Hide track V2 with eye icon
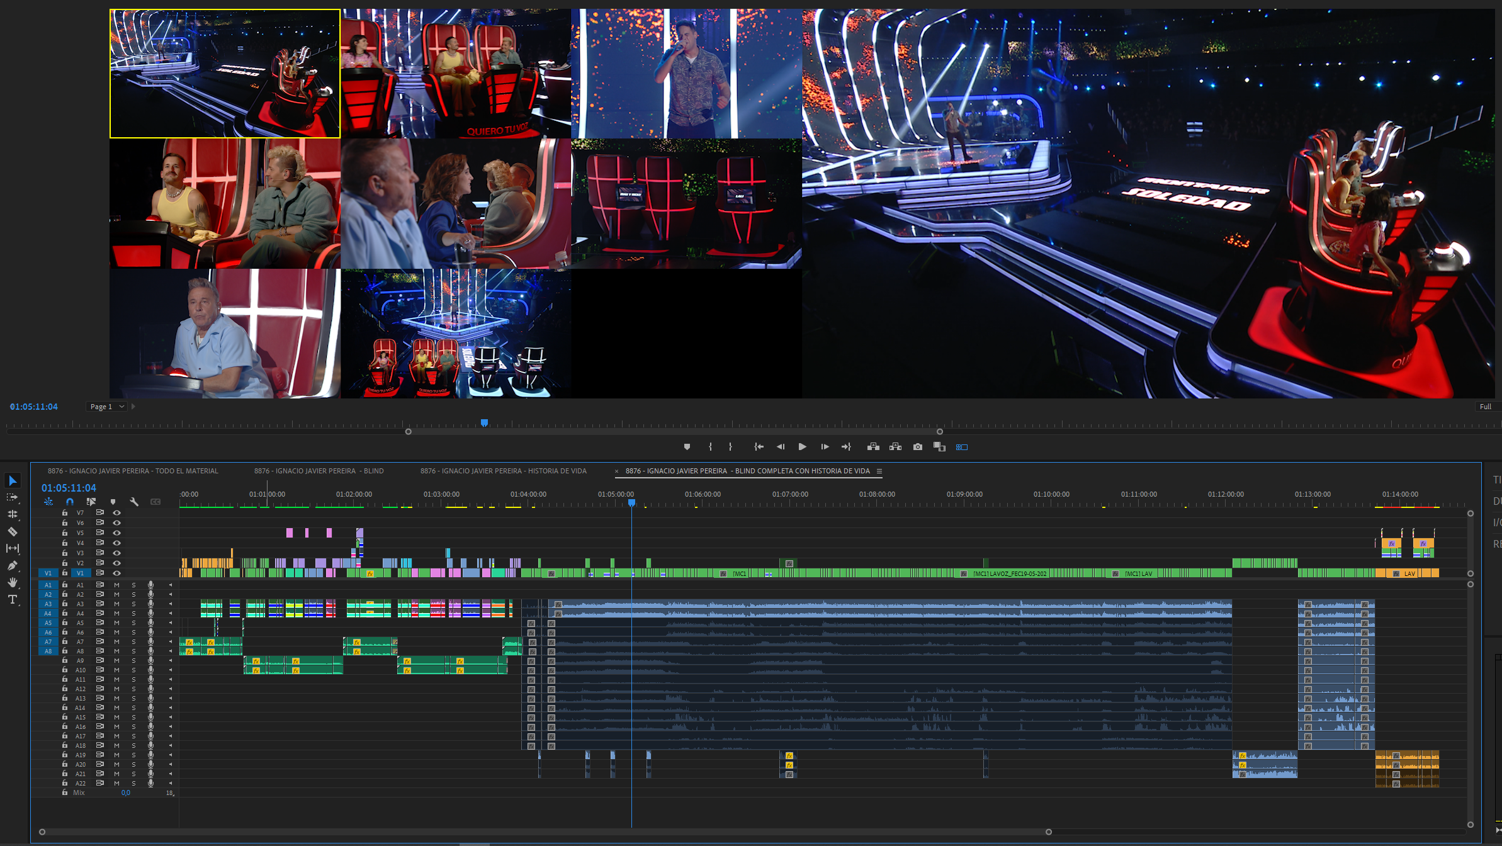 point(116,563)
